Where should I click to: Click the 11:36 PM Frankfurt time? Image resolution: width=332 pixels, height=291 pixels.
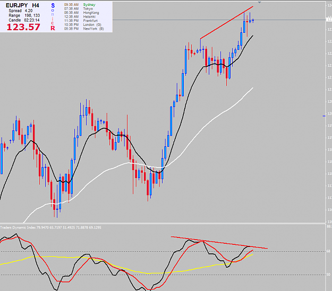pyautogui.click(x=71, y=21)
